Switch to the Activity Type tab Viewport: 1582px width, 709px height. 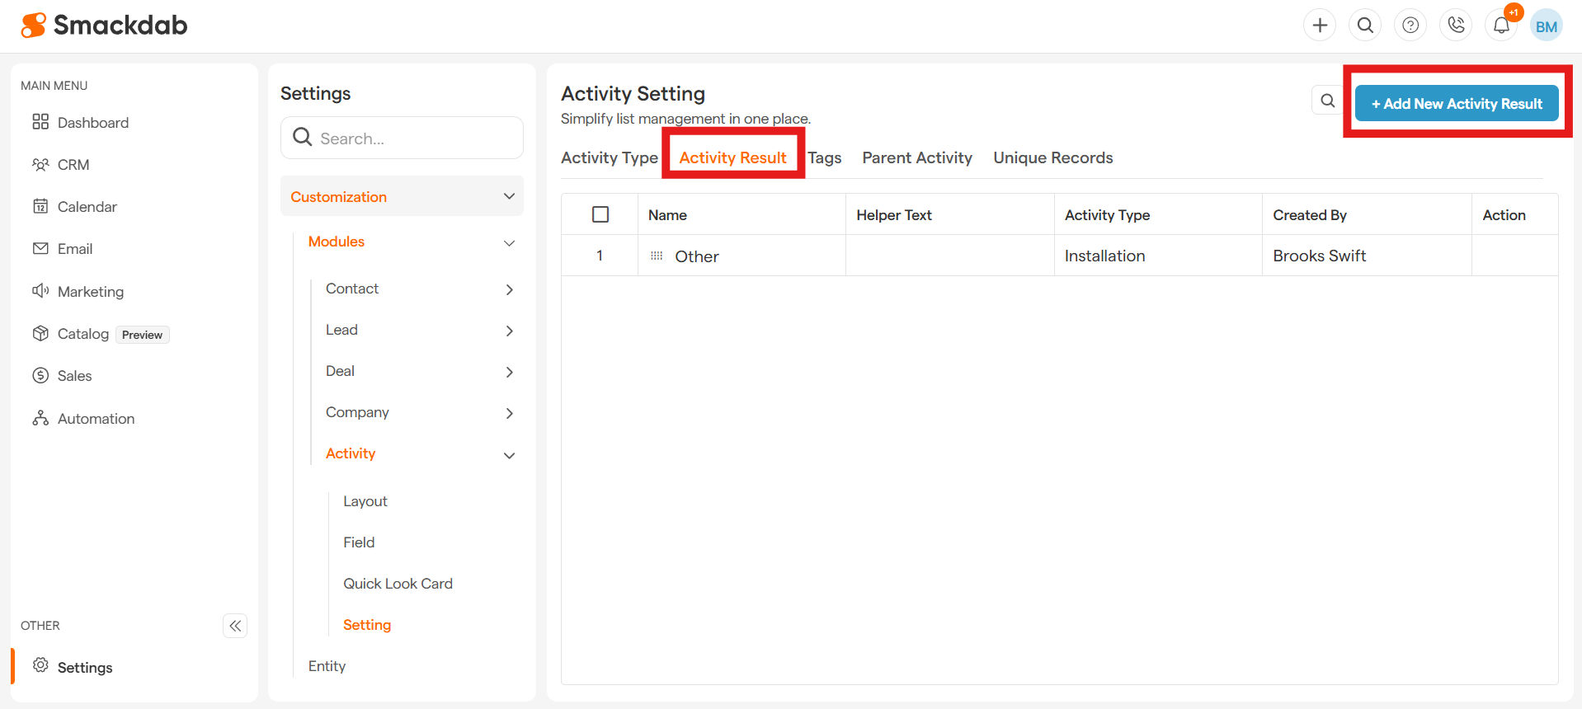tap(609, 157)
